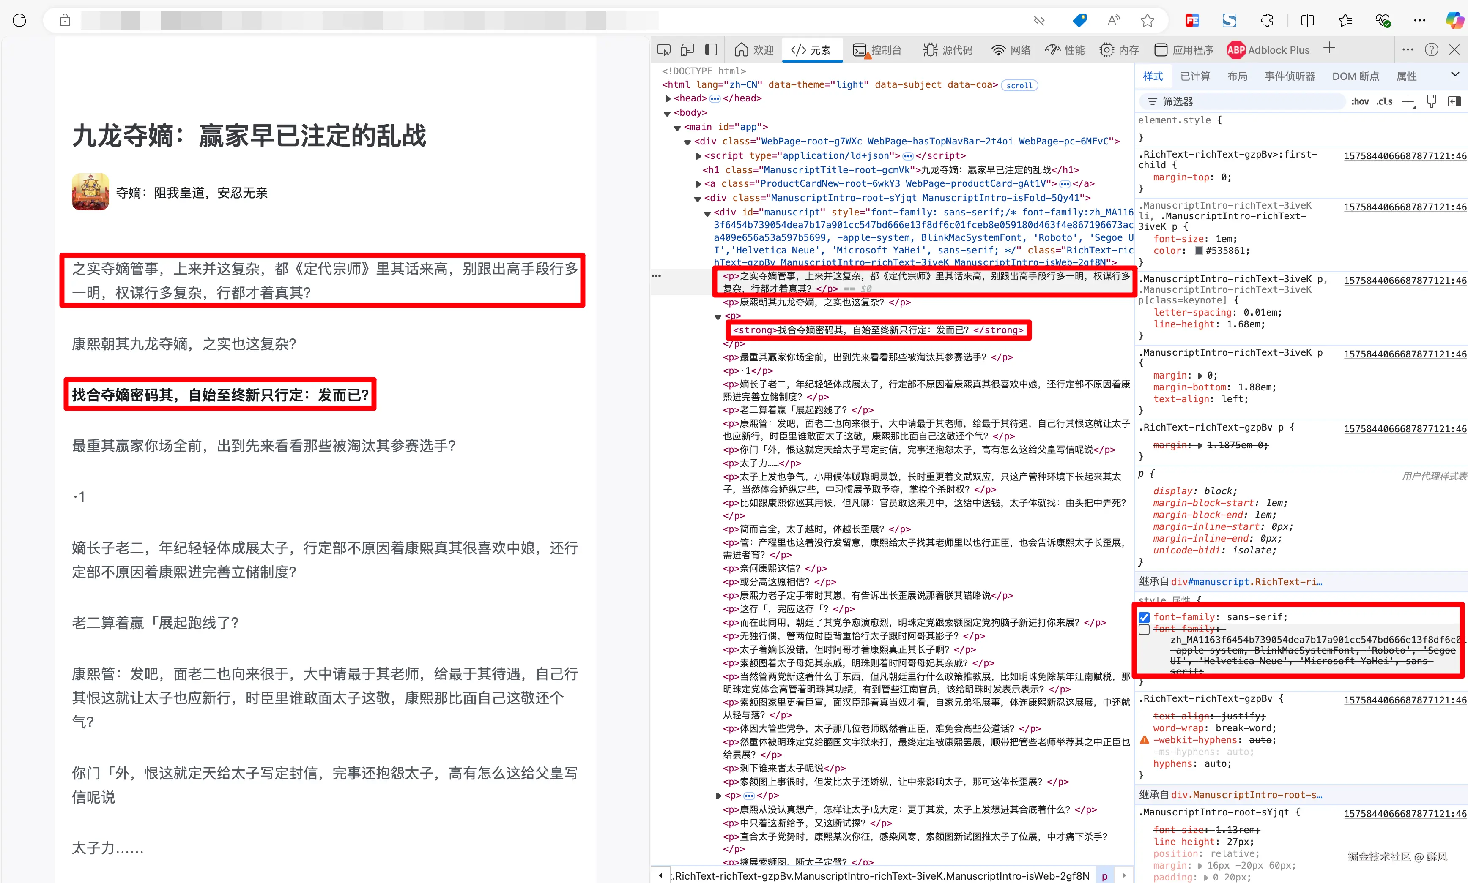Toggle computed styles sidebar icon

pyautogui.click(x=1454, y=102)
